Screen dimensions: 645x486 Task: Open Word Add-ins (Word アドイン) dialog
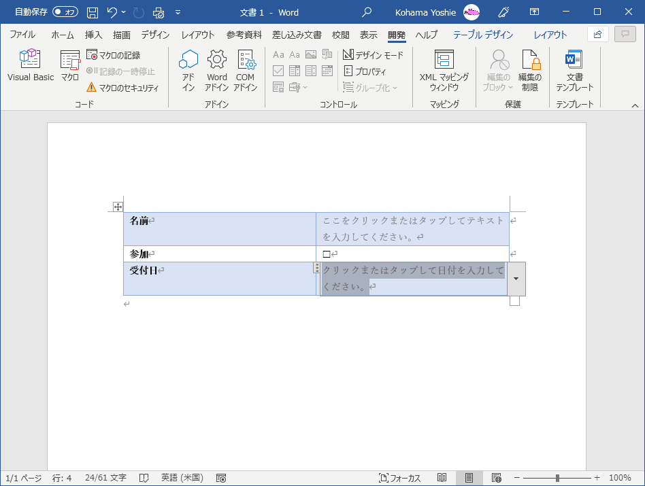click(x=217, y=70)
